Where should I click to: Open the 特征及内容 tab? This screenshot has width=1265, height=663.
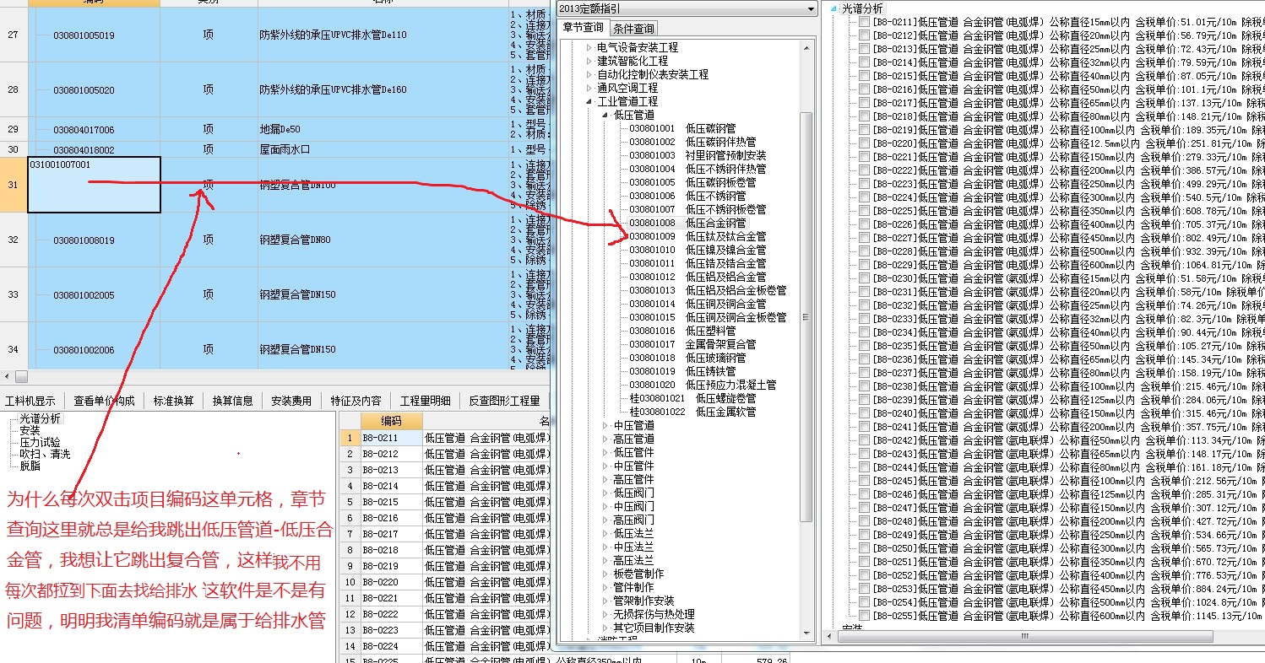356,401
